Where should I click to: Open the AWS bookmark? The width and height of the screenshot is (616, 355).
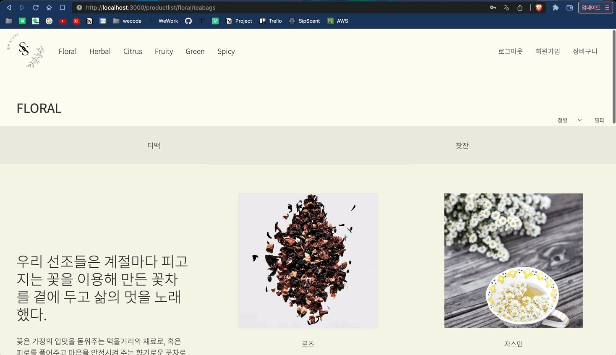click(338, 21)
